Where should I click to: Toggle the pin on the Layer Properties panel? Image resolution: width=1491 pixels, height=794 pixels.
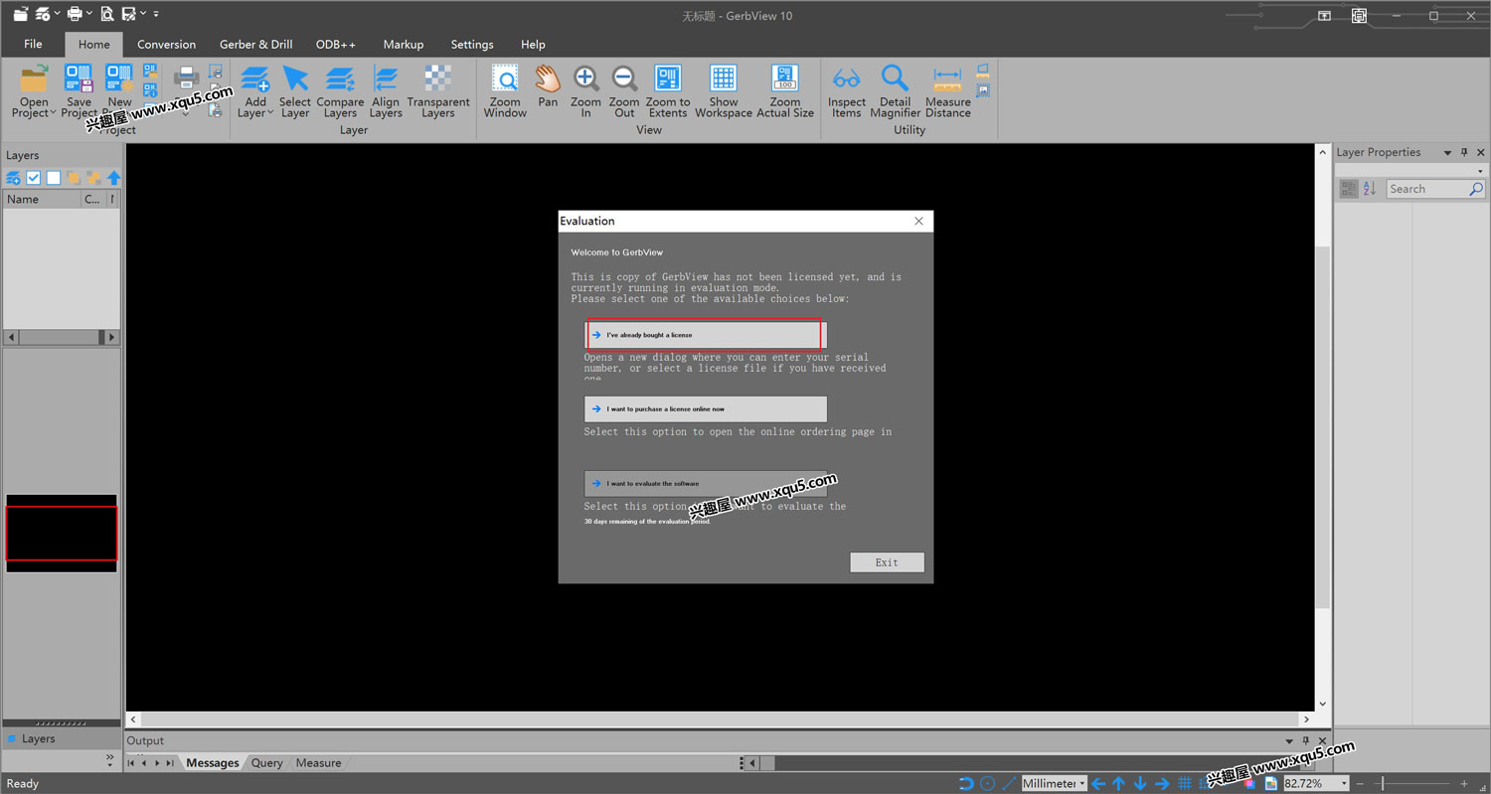tap(1464, 152)
